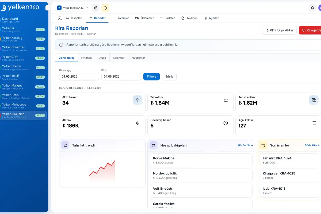Open Görüntüle link in Hesap bakiyeleri
The width and height of the screenshot is (321, 214).
[x=246, y=146]
